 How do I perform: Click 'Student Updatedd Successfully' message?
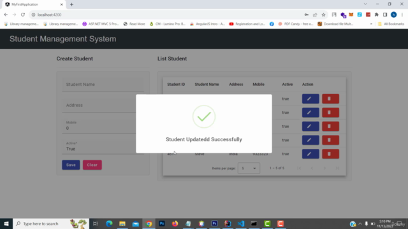point(204,139)
